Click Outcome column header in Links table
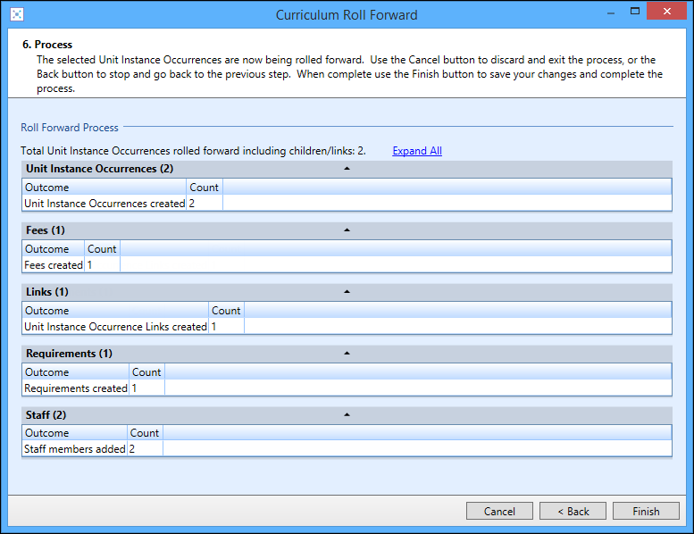This screenshot has height=534, width=694. tap(115, 311)
